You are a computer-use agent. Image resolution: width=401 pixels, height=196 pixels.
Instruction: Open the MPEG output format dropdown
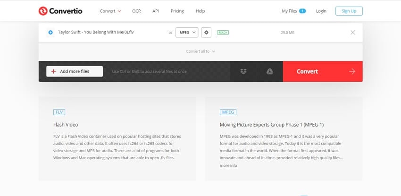(x=187, y=33)
